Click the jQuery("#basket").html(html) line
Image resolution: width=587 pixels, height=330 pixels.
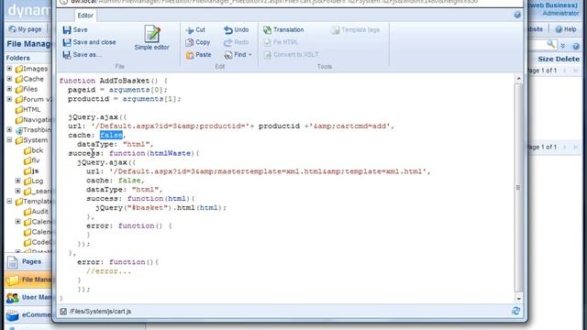tap(161, 208)
